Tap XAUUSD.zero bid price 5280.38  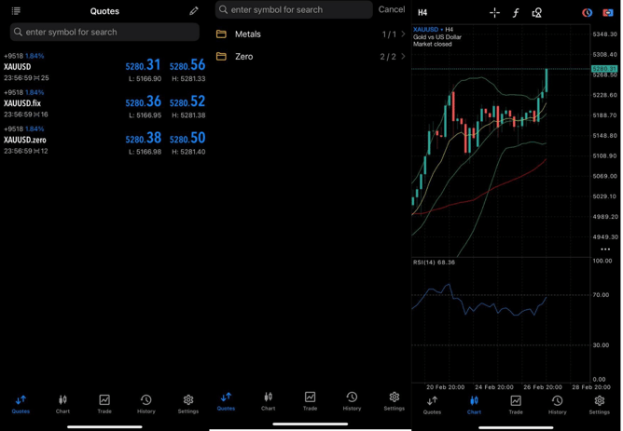coord(143,138)
